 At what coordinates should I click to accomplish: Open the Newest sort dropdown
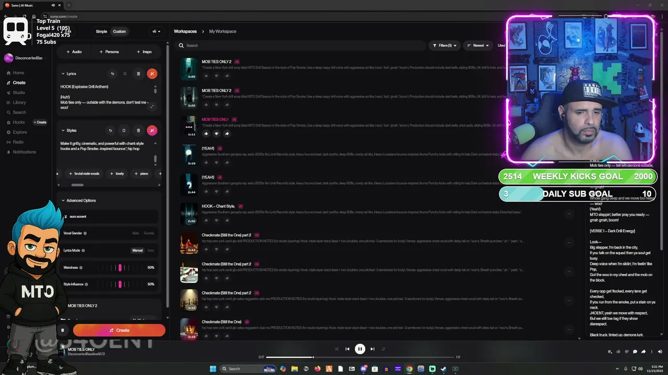click(x=478, y=45)
